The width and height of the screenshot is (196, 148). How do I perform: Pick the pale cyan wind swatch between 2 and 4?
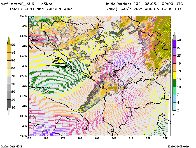[x=174, y=107]
